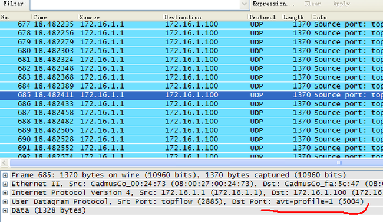The height and width of the screenshot is (222, 383).
Task: Select packet 680 row
Action: coord(191,51)
